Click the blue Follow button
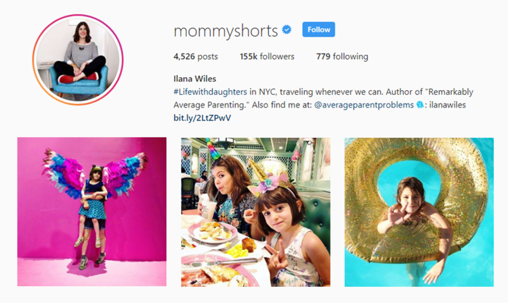 tap(318, 30)
